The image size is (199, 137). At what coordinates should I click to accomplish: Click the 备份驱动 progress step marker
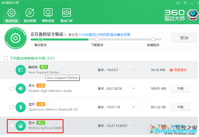click(x=41, y=39)
